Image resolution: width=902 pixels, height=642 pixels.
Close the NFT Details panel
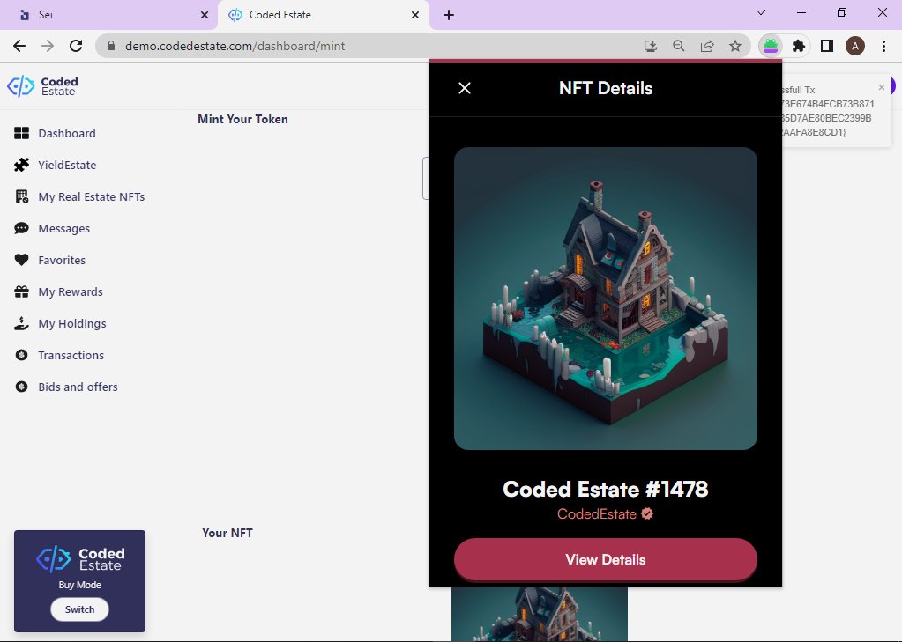pos(465,88)
